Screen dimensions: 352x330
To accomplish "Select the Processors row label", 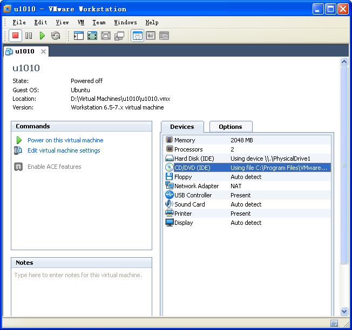I will pos(188,149).
